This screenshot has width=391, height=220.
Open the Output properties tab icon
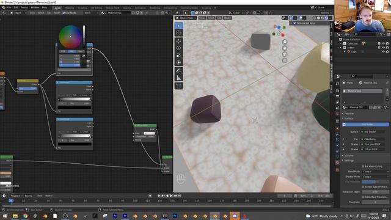[x=337, y=97]
